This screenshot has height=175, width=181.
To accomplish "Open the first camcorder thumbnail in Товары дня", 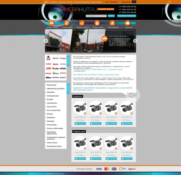I will point(80,143).
